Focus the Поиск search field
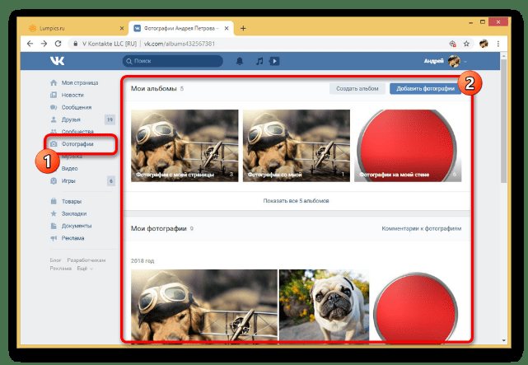Image resolution: width=528 pixels, height=365 pixels. [173, 61]
